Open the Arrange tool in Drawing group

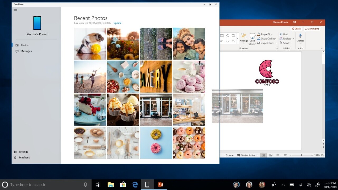[x=244, y=37]
